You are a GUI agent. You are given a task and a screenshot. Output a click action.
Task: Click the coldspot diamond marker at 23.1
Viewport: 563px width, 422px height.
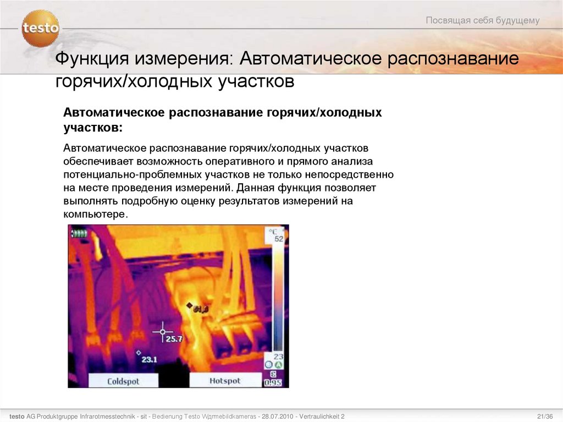(139, 353)
